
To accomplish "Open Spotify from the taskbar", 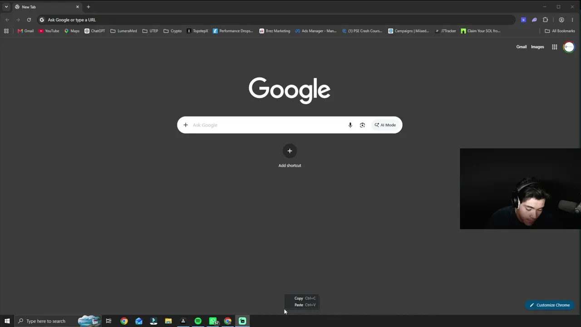I will (x=198, y=321).
